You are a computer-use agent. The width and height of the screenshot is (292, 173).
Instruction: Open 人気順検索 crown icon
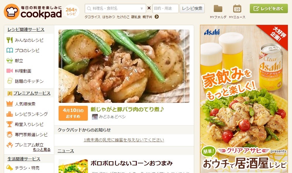click(x=10, y=104)
